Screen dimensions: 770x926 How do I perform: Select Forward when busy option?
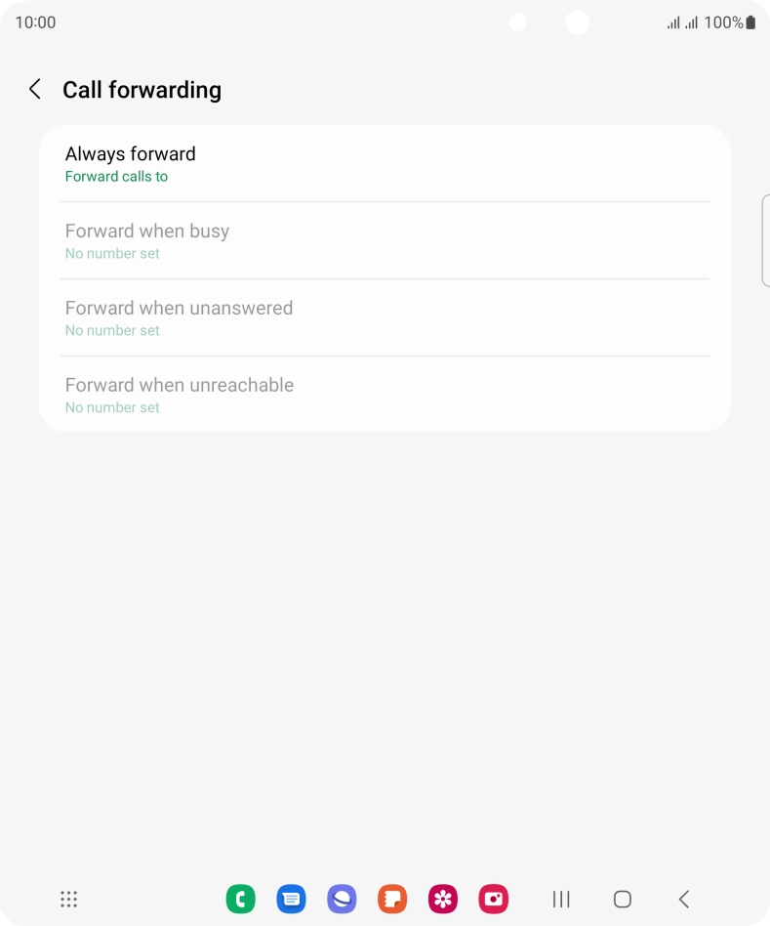(x=385, y=240)
